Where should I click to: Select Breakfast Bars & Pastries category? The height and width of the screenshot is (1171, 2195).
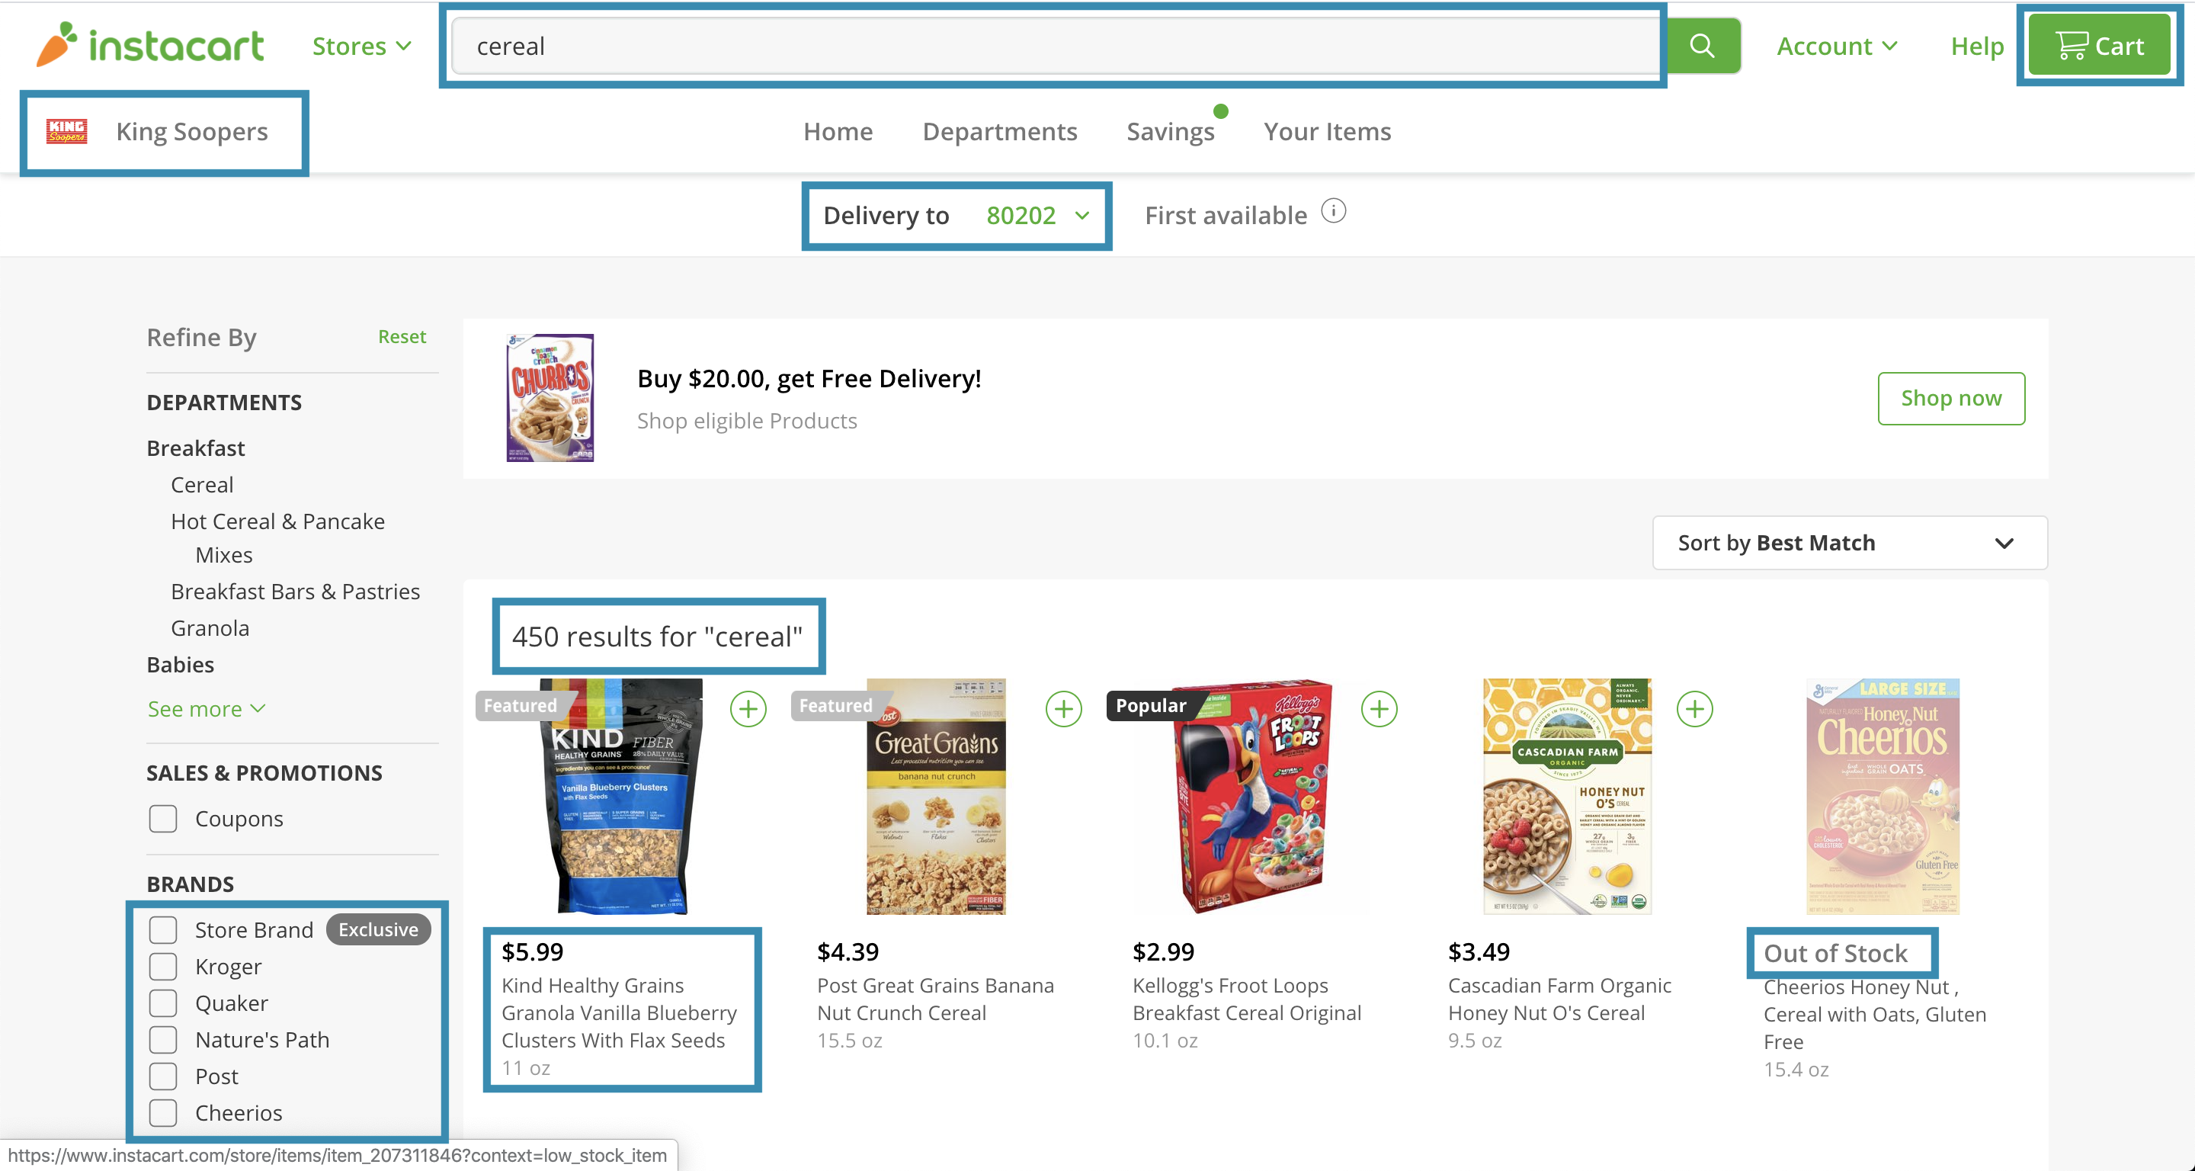tap(295, 592)
